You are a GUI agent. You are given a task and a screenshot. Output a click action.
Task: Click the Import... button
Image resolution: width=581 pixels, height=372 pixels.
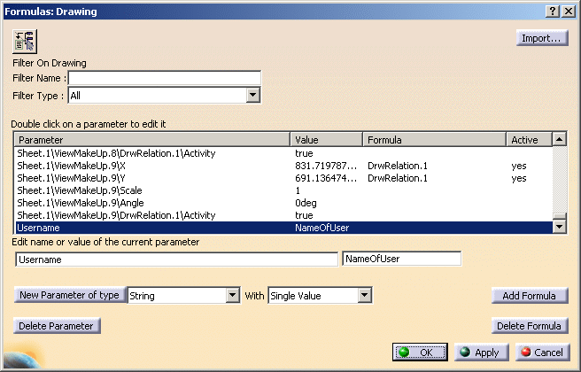coord(542,38)
